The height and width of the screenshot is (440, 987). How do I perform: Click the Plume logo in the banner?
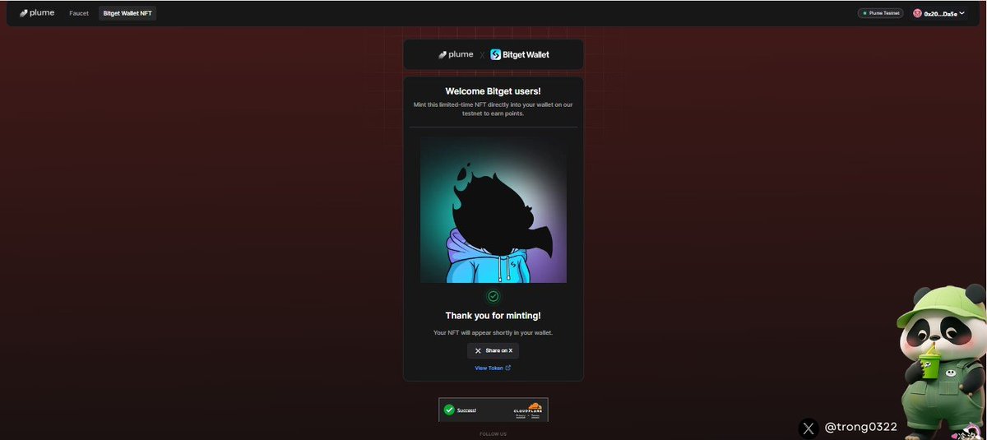click(456, 54)
